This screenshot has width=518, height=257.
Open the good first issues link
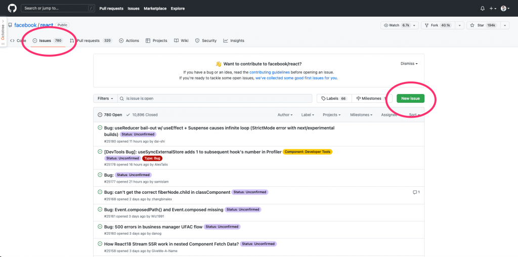296,78
